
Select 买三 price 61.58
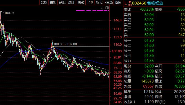point(149,51)
